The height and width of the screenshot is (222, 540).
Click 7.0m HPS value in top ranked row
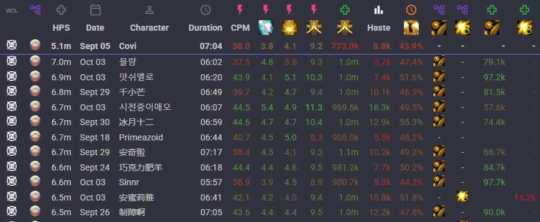click(x=62, y=62)
